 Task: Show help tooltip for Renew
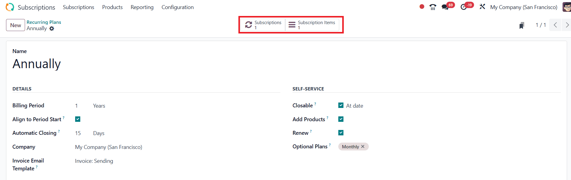pyautogui.click(x=311, y=131)
